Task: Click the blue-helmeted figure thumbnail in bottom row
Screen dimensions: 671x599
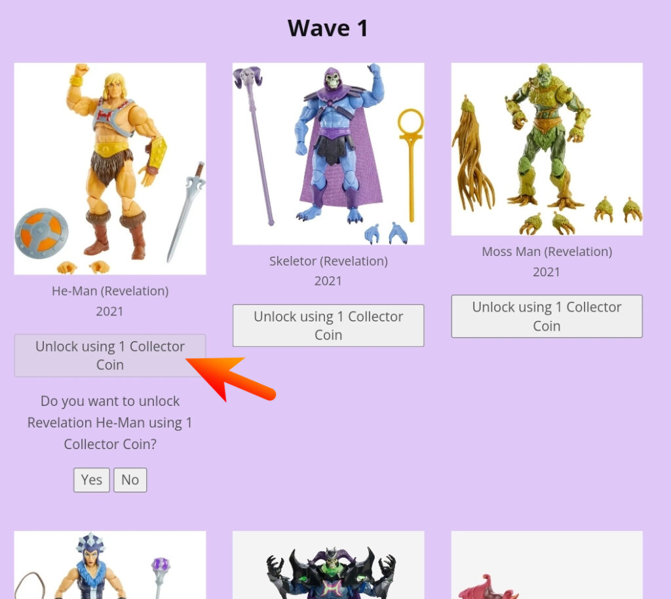Action: (x=110, y=565)
